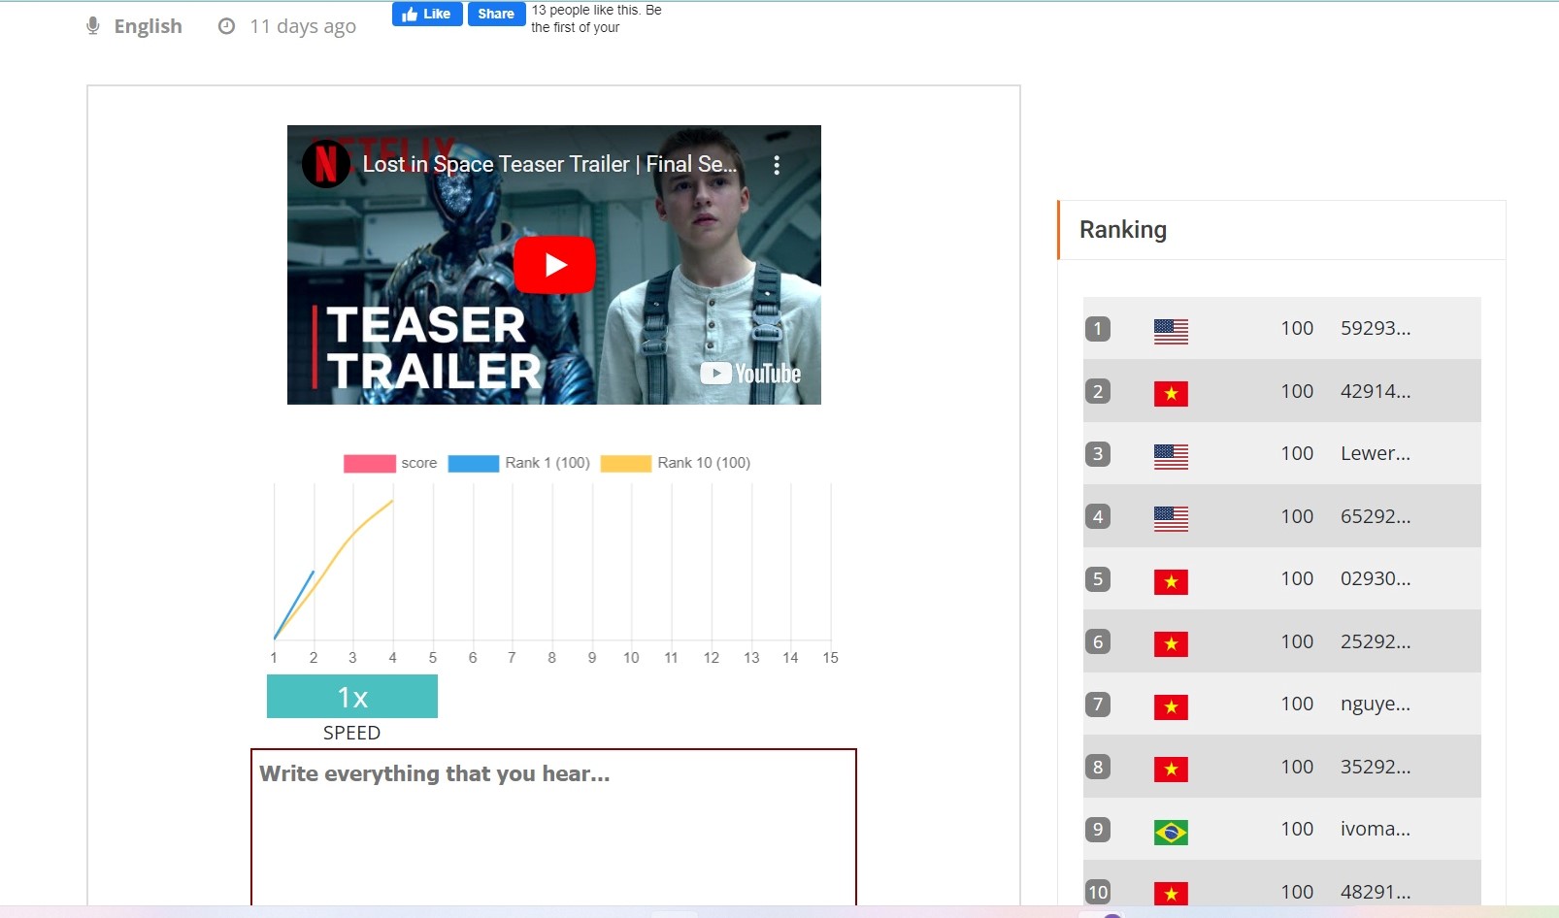
Task: Click the Netflix channel logo on video
Action: [x=326, y=164]
